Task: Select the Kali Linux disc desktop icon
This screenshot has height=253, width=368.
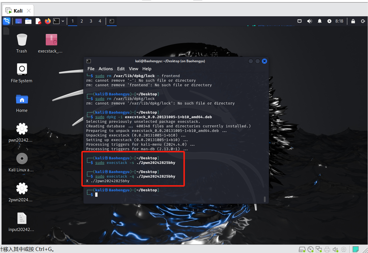Action: point(22,162)
